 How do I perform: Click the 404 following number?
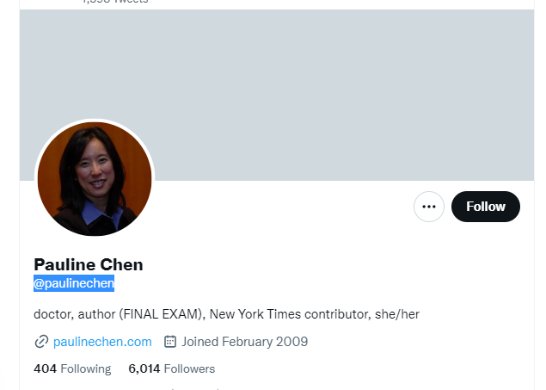(x=45, y=368)
